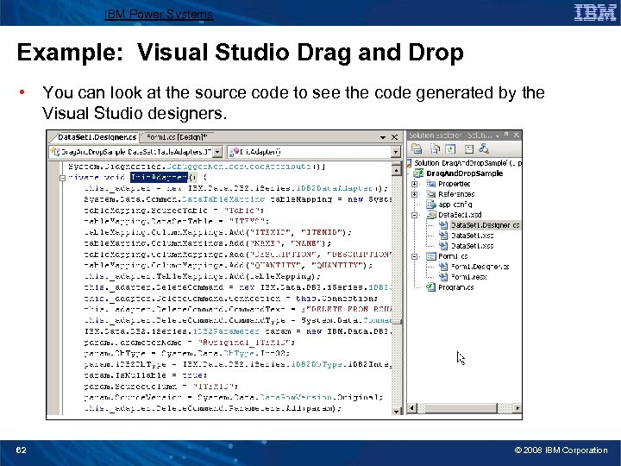
Task: Click the Form1.Designer.cs file icon
Action: click(x=443, y=267)
